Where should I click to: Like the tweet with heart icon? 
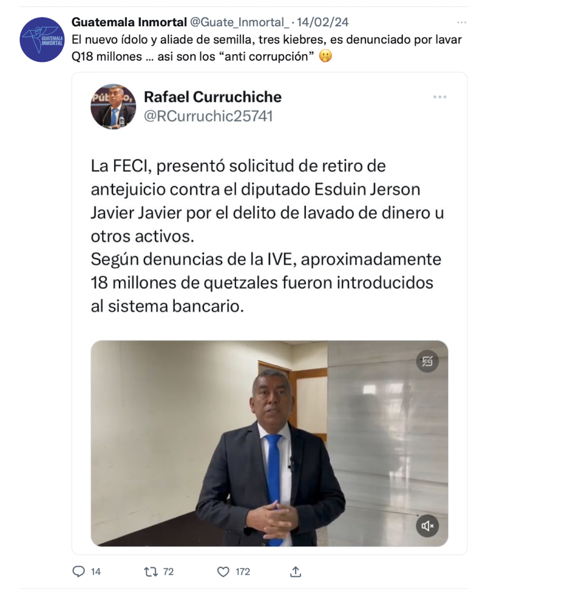[223, 571]
